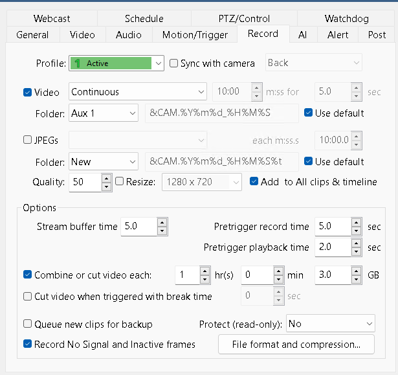Viewport: 398px width, 375px height.
Task: Open the Watchdog tab
Action: 346,19
